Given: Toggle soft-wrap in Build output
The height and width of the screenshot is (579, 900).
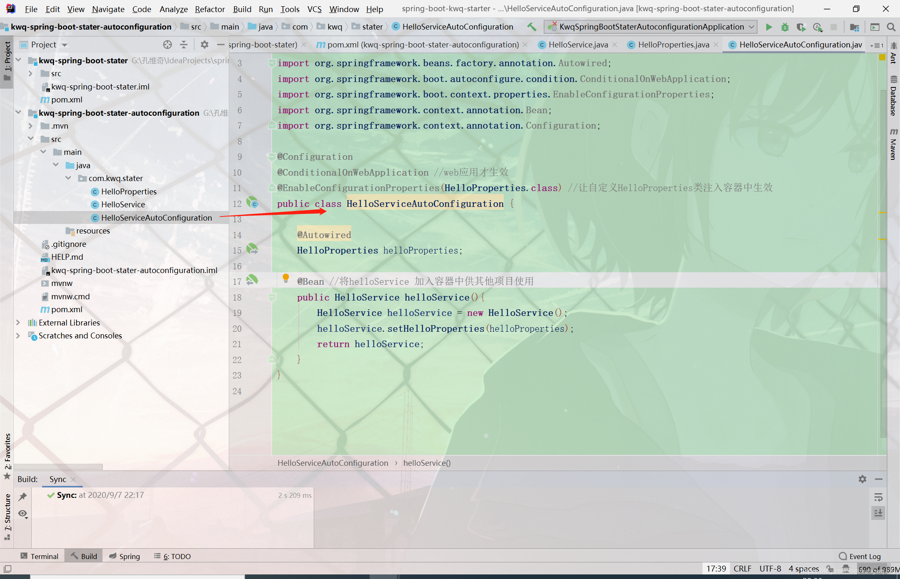Looking at the screenshot, I should coord(878,497).
